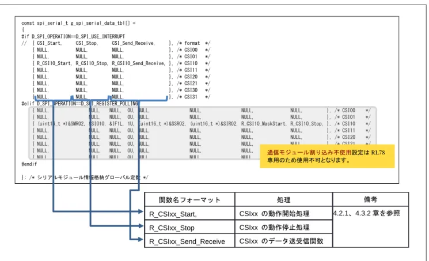Click the 'R_CSI10_Start,' table entry
The width and height of the screenshot is (429, 261).
pyautogui.click(x=54, y=63)
